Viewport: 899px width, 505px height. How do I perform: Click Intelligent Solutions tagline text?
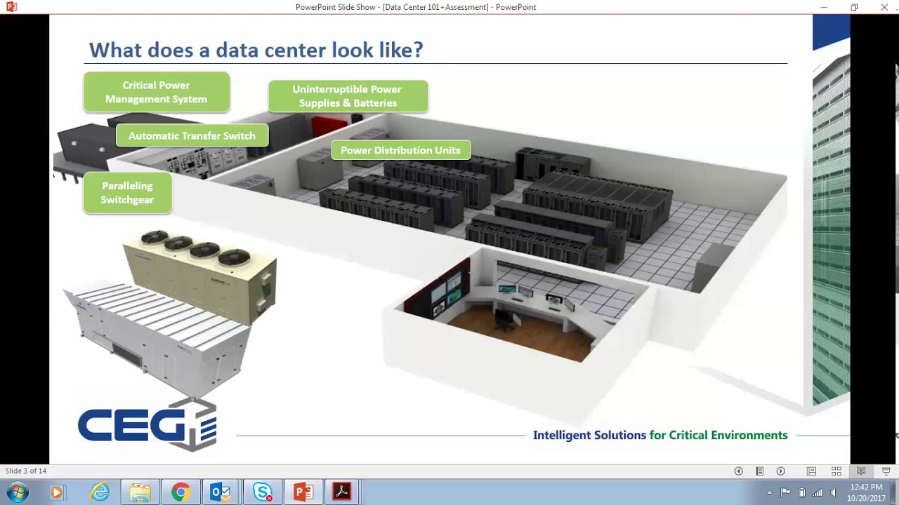tap(660, 435)
